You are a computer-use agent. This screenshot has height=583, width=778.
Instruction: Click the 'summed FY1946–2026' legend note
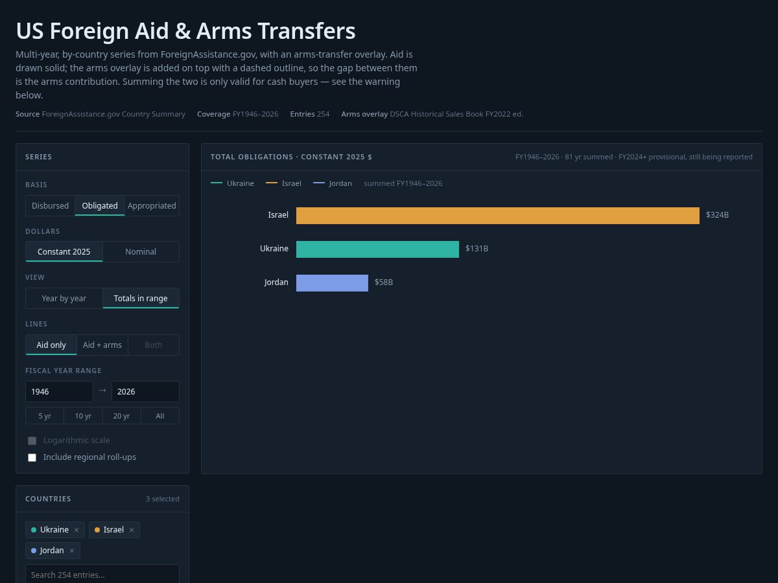click(x=403, y=183)
